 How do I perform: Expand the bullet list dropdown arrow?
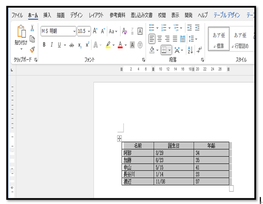[x=157, y=28]
